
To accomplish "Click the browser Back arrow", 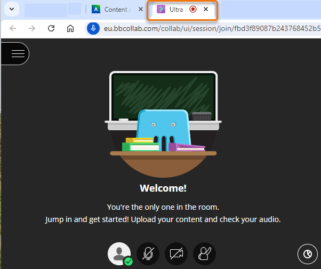I will [x=13, y=28].
